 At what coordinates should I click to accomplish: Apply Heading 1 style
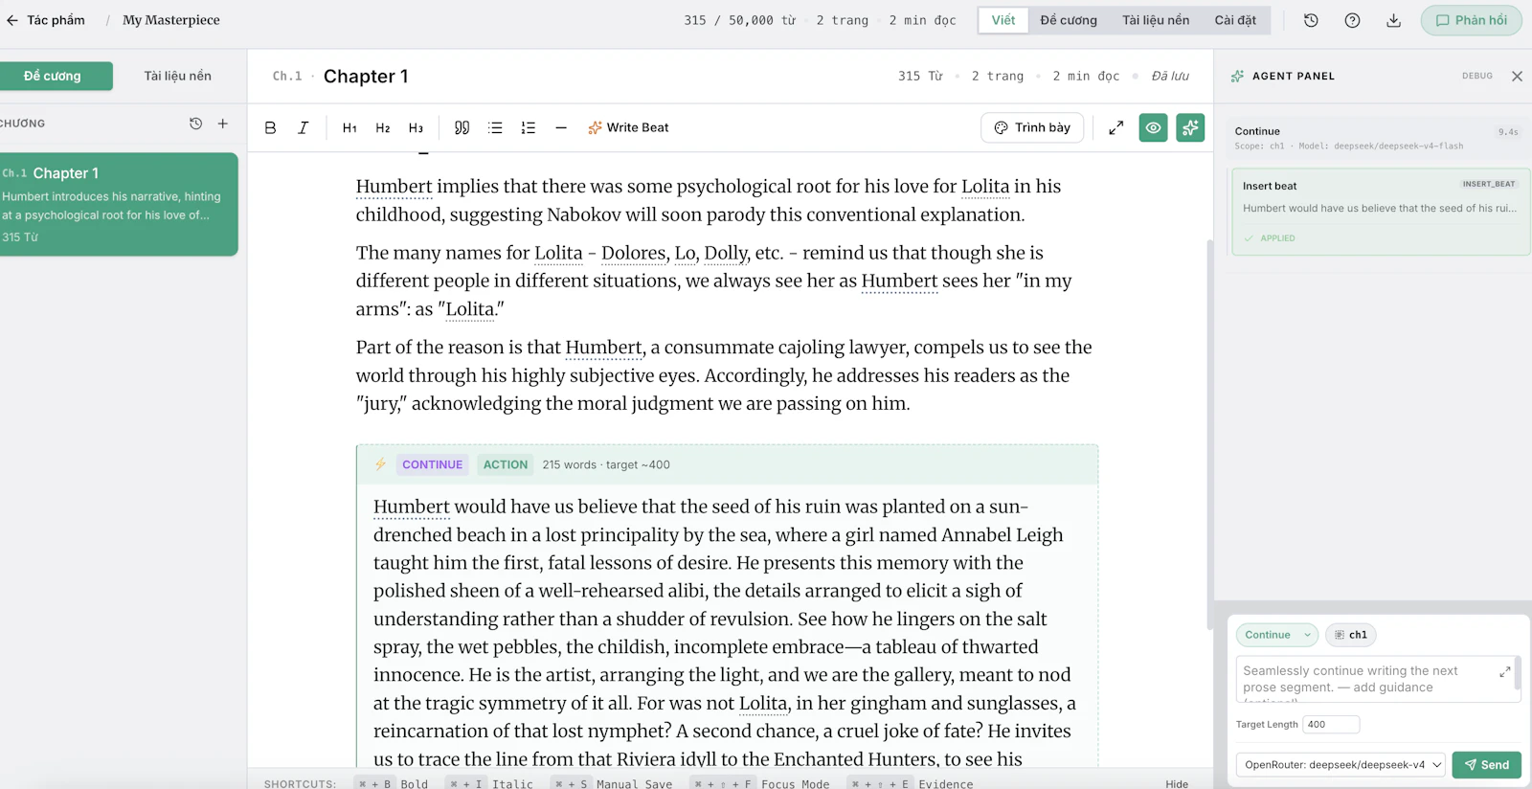click(x=349, y=127)
